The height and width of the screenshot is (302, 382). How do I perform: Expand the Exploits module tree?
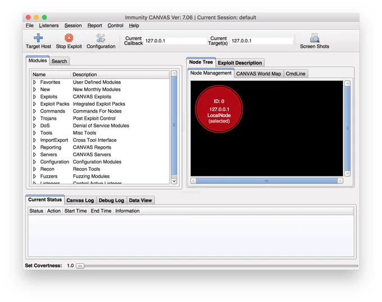[x=35, y=97]
